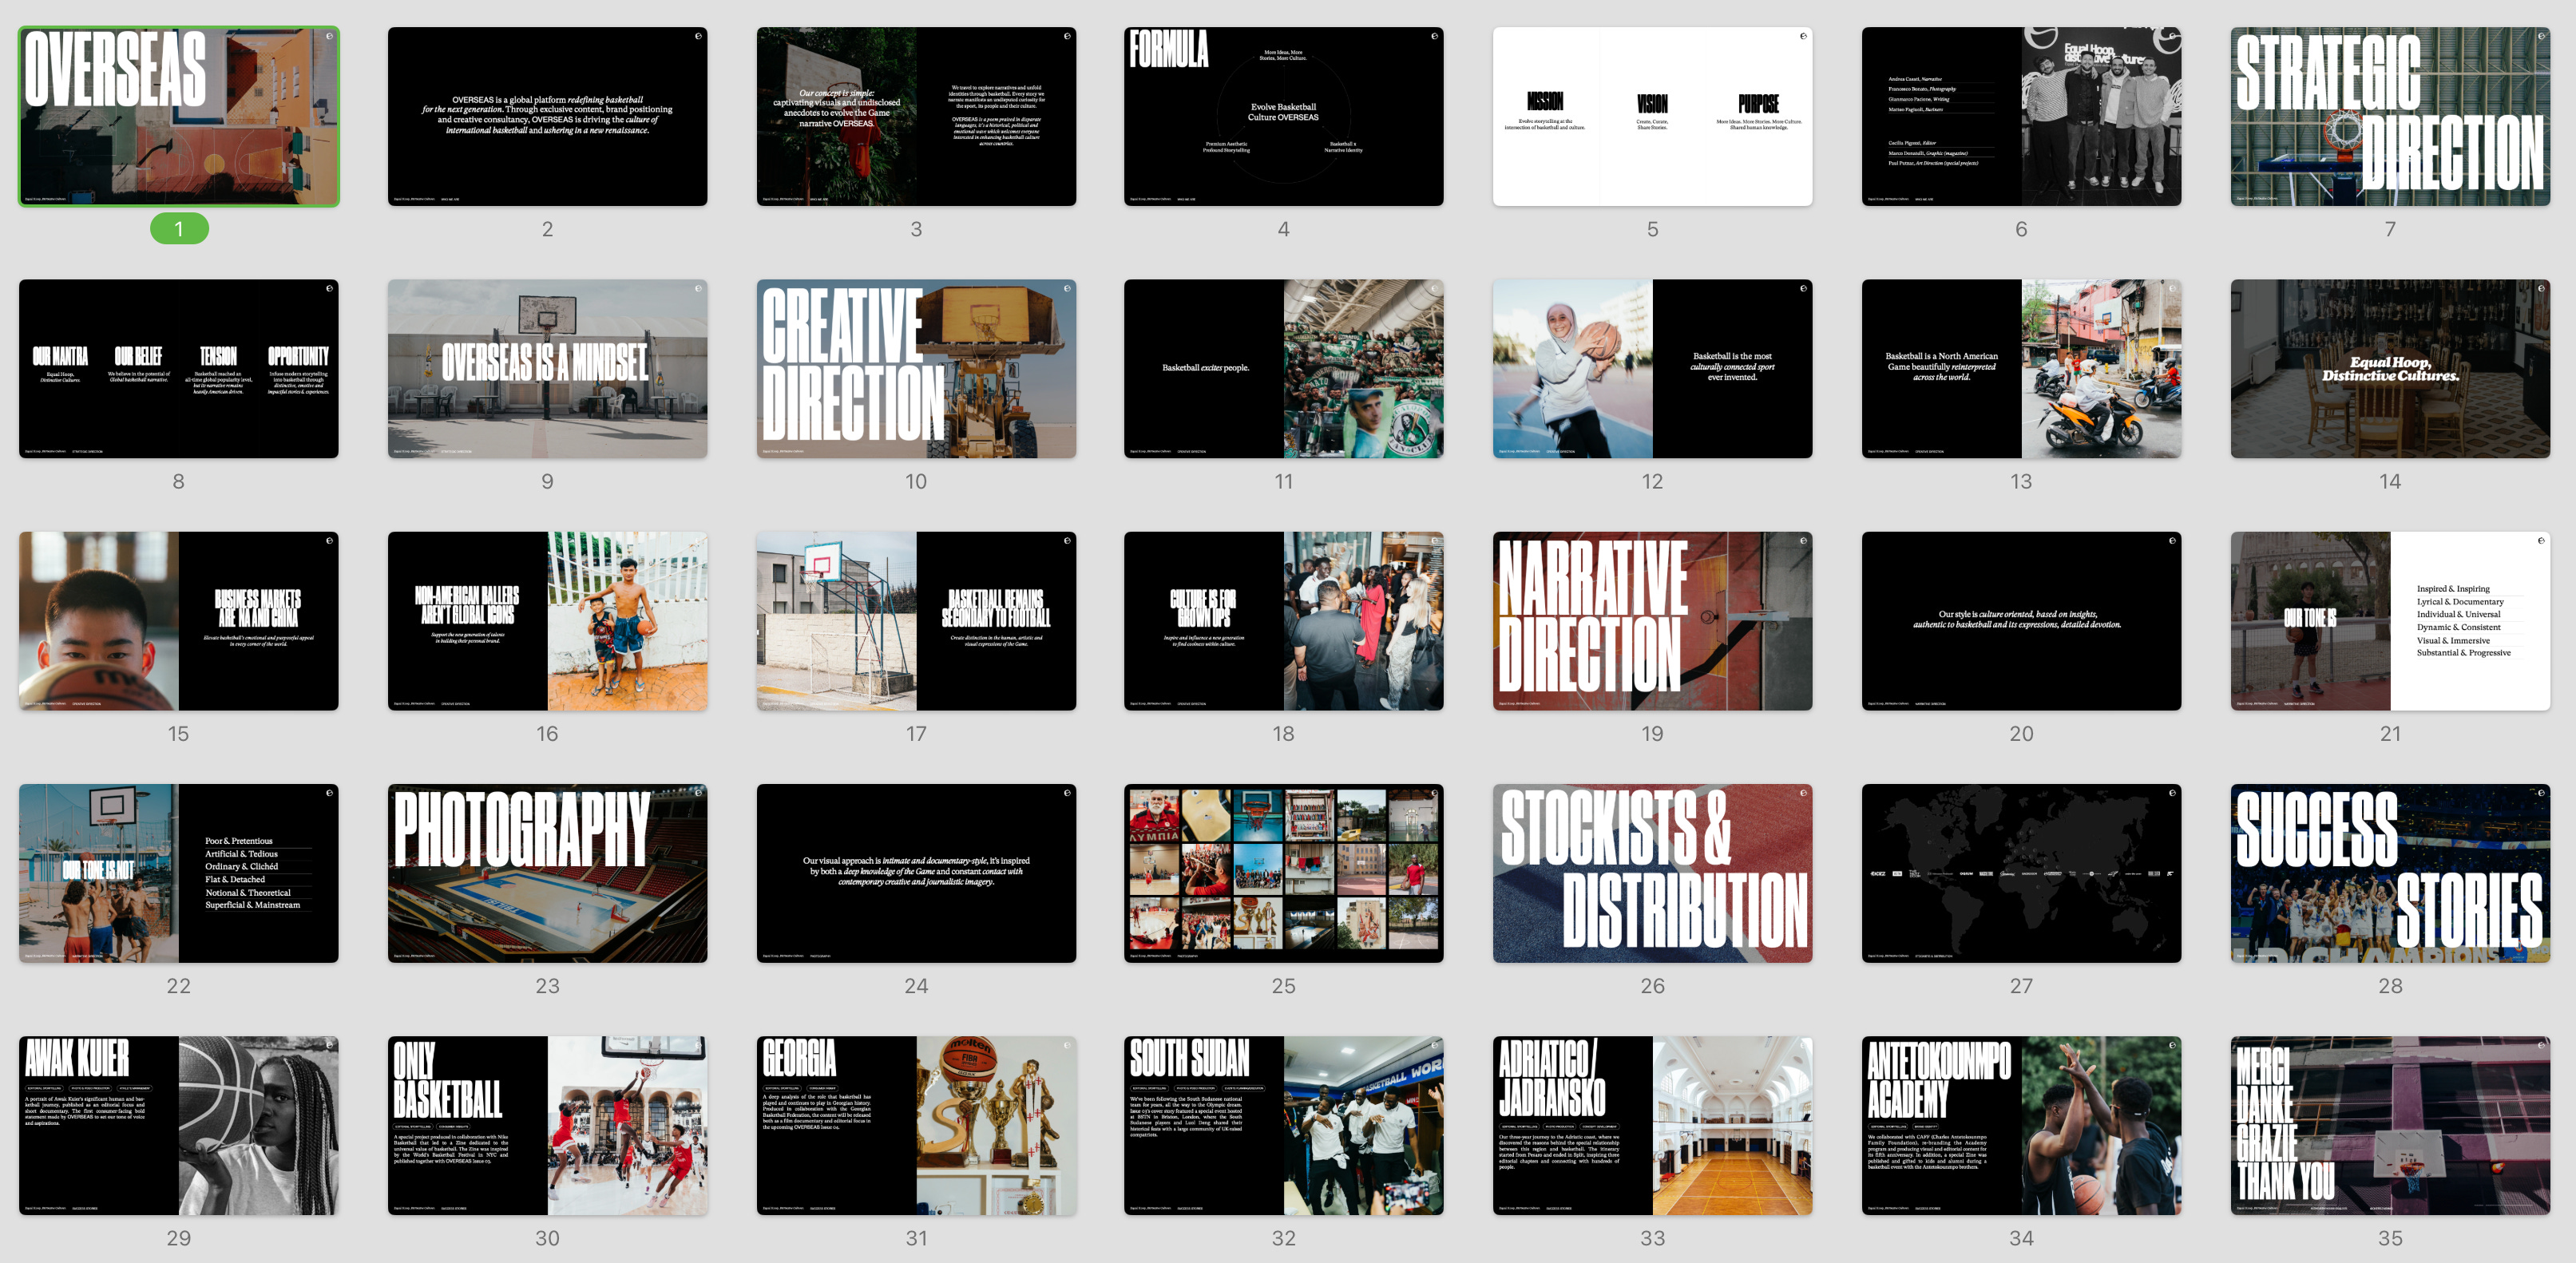Select the MERCI DANKE GRAZIE THANK YOU slide
This screenshot has height=1263, width=2576.
click(2390, 1125)
